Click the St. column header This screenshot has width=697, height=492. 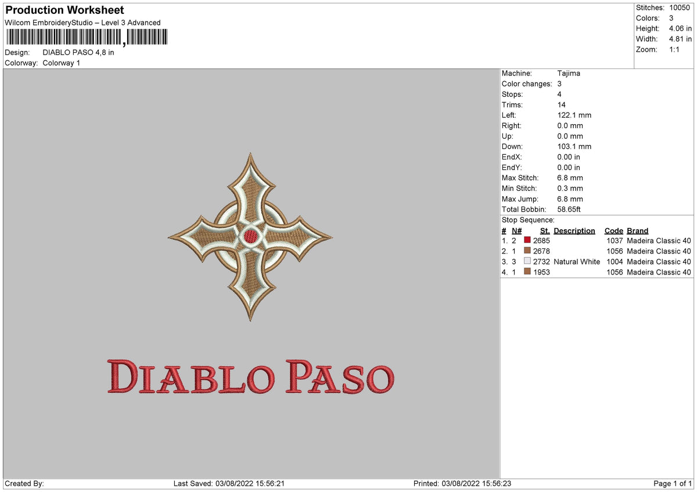[544, 230]
